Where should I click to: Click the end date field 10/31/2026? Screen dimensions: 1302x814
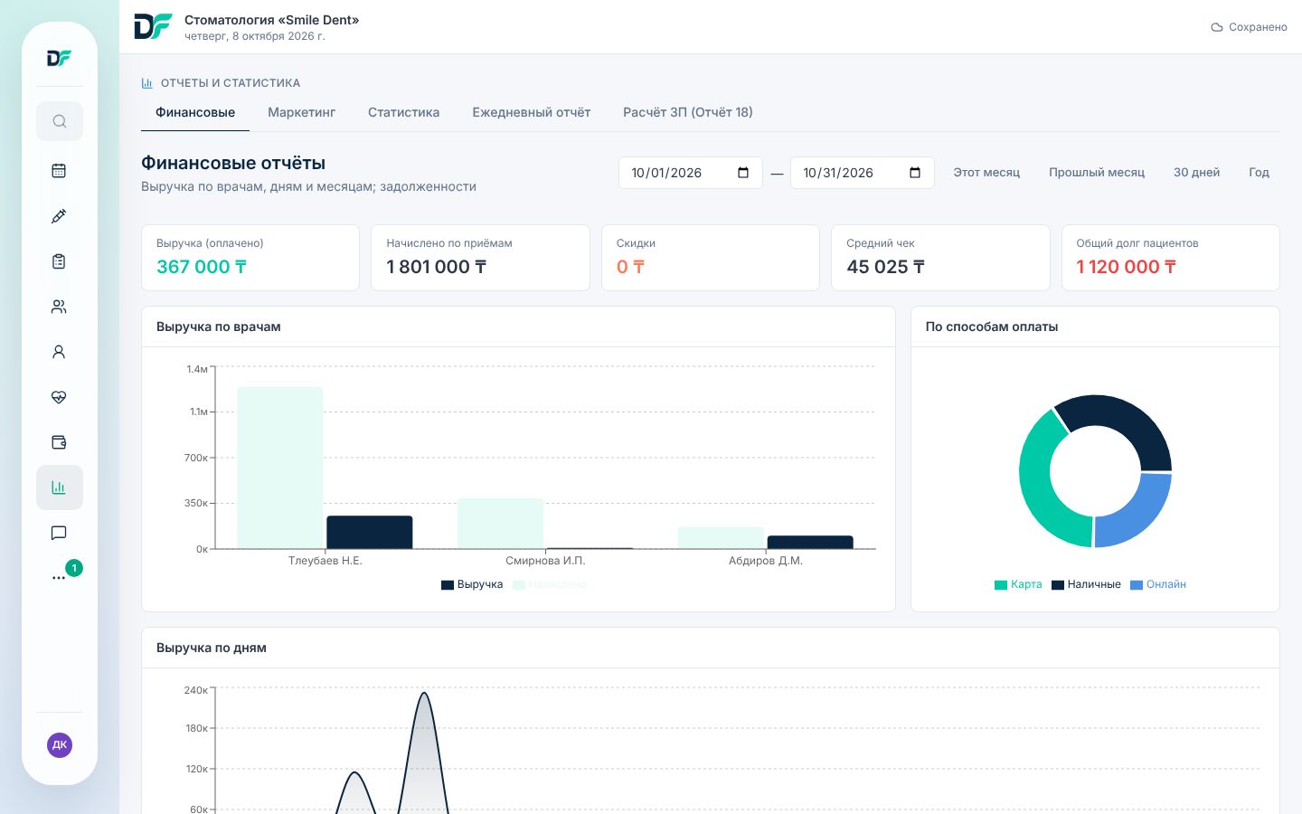(863, 173)
